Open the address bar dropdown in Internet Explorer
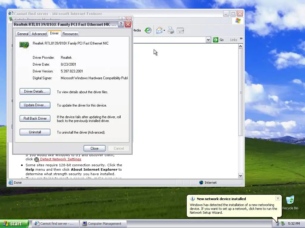This screenshot has width=305, height=228. pyautogui.click(x=208, y=40)
